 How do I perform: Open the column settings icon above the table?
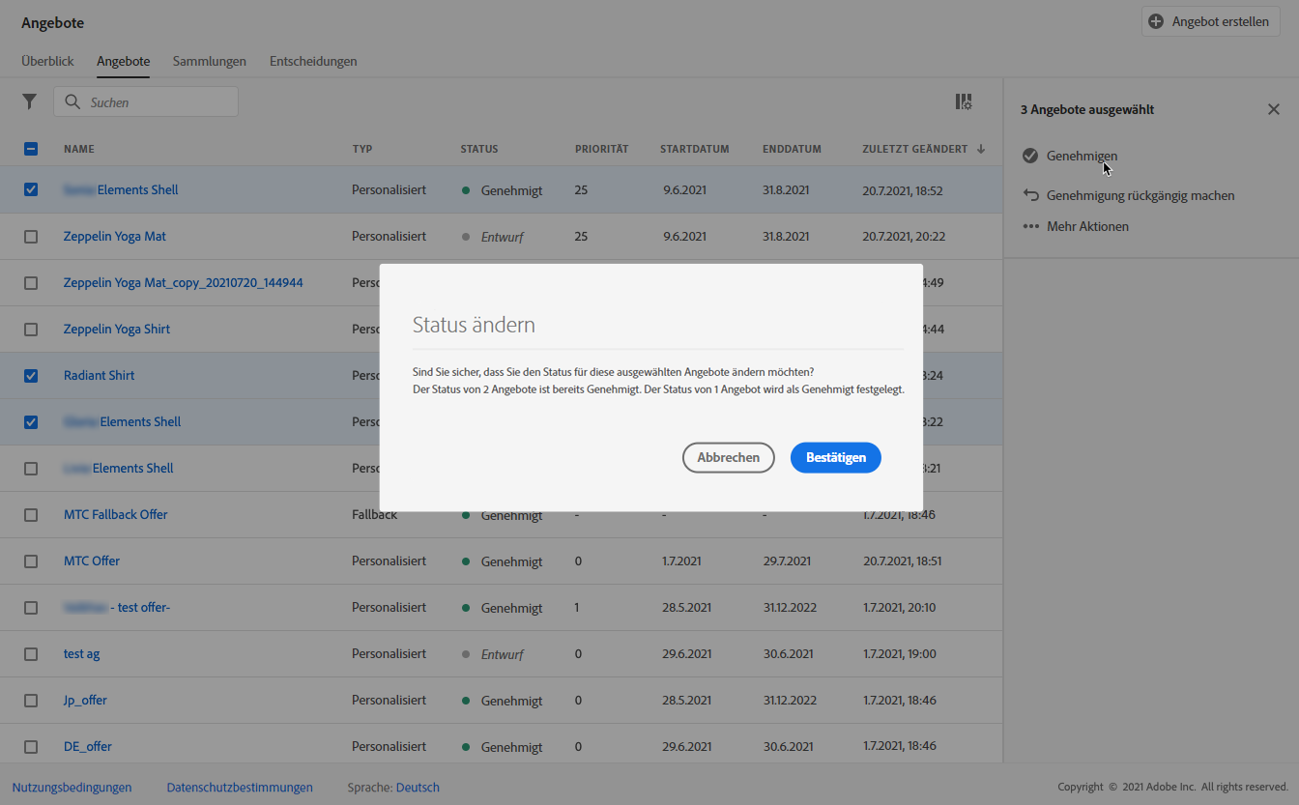[964, 101]
